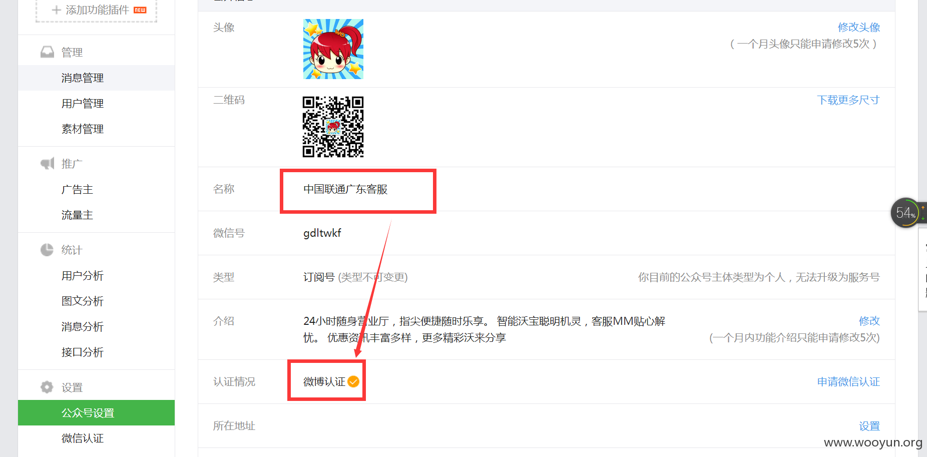Image resolution: width=927 pixels, height=457 pixels.
Task: Click the note 一个月头像只能申请修改5次
Action: (803, 44)
